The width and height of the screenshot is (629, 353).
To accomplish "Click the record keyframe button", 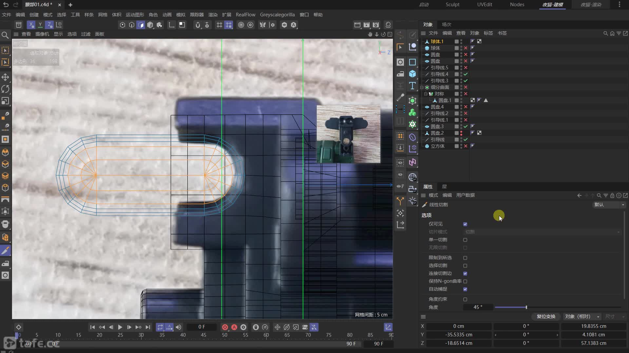I will point(225,327).
